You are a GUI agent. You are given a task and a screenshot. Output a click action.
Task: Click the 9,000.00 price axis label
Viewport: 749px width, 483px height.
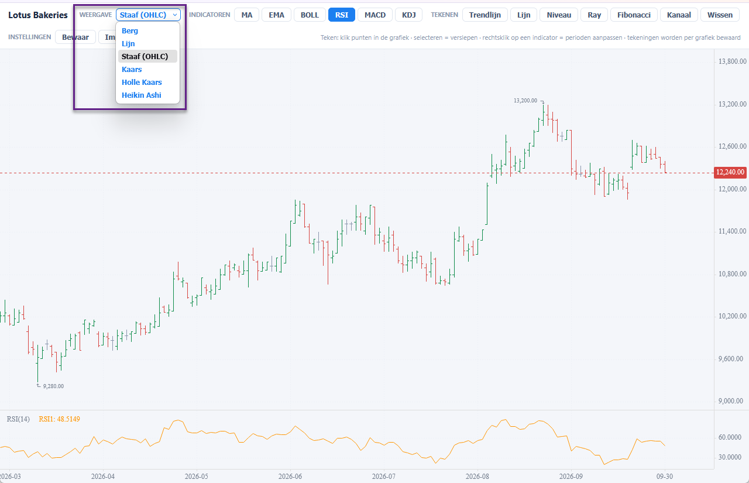pyautogui.click(x=730, y=401)
